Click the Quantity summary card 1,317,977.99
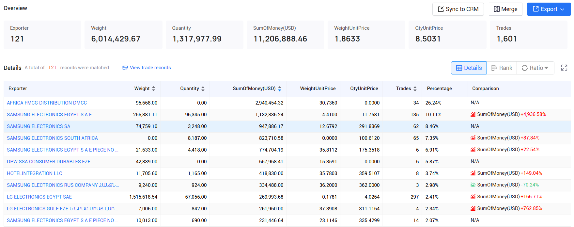574x227 pixels. pyautogui.click(x=205, y=35)
